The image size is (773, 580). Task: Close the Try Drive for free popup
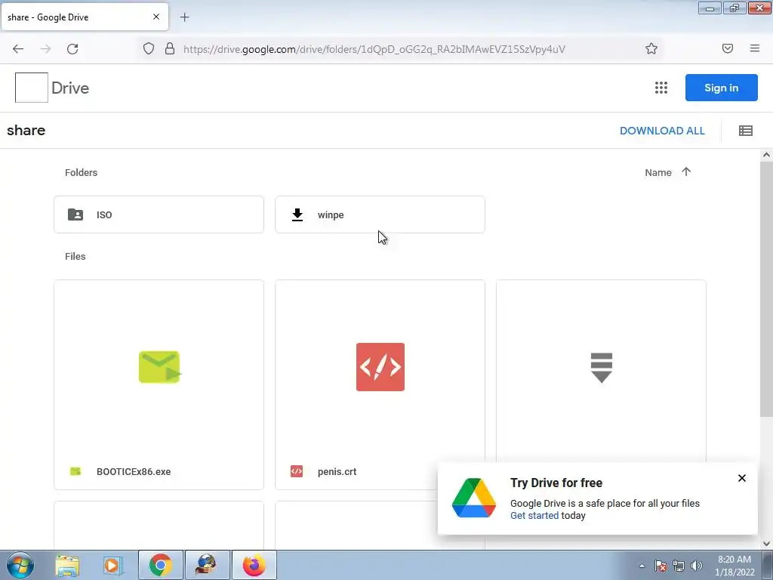[741, 478]
